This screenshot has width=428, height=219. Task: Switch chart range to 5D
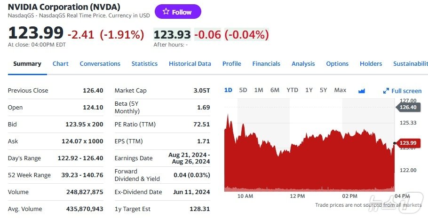243,90
